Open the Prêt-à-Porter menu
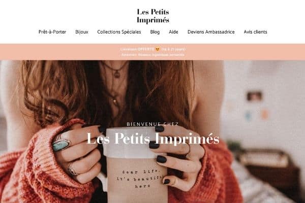This screenshot has width=305, height=203. [x=52, y=32]
